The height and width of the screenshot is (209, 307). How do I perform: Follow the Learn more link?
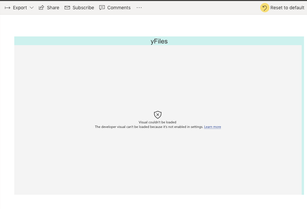(x=212, y=127)
